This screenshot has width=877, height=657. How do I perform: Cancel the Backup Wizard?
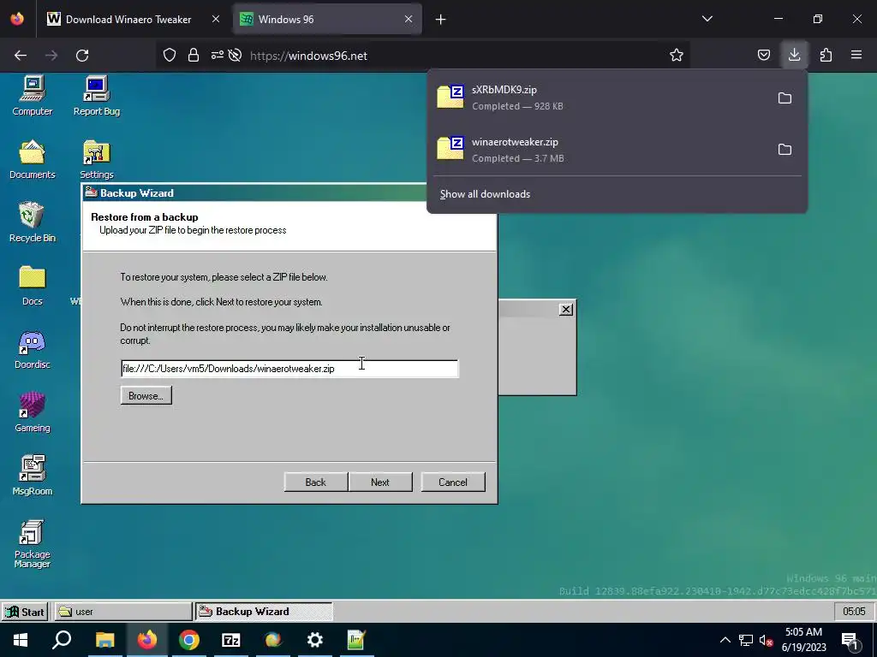[x=453, y=482]
